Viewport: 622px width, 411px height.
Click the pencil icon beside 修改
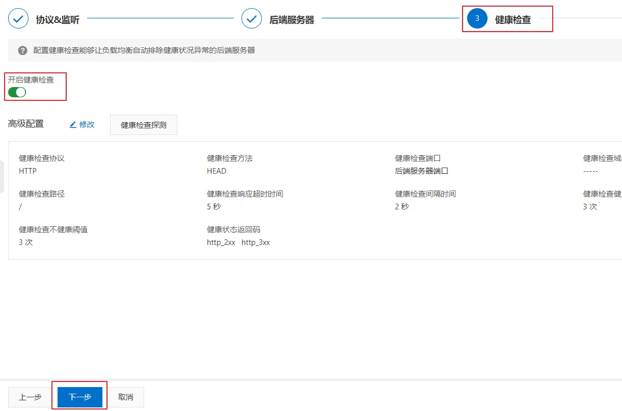73,124
